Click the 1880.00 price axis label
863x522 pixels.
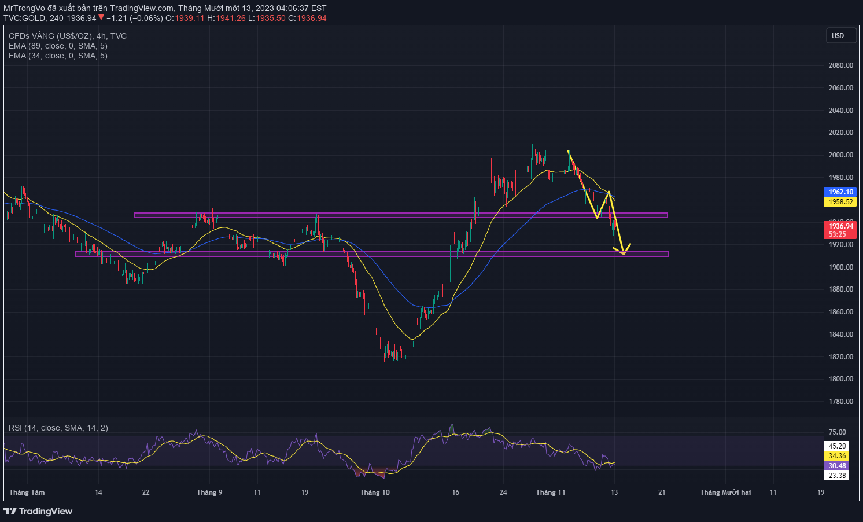click(841, 289)
